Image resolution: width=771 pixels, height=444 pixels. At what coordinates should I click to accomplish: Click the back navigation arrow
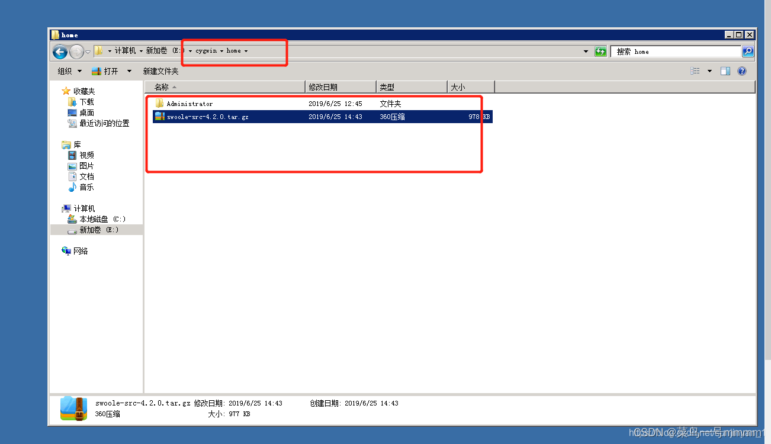[60, 52]
